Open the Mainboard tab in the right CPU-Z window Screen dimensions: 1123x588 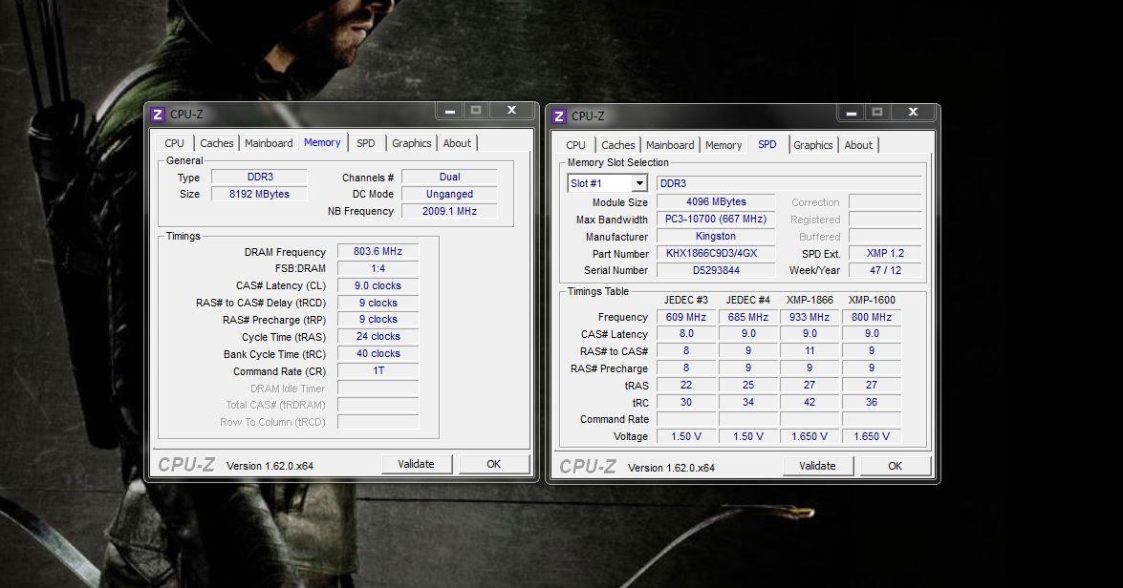click(670, 144)
